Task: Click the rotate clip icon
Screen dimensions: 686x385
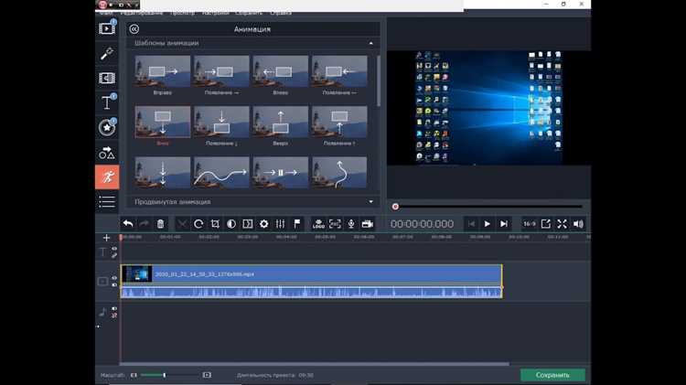Action: click(x=198, y=224)
